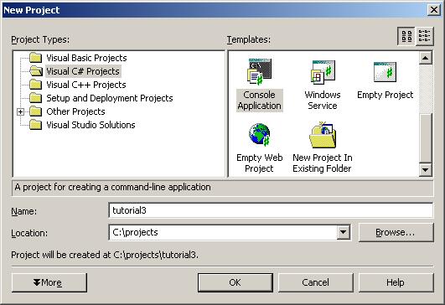The height and width of the screenshot is (305, 445).
Task: Click Browse to choose a location
Action: pos(396,233)
